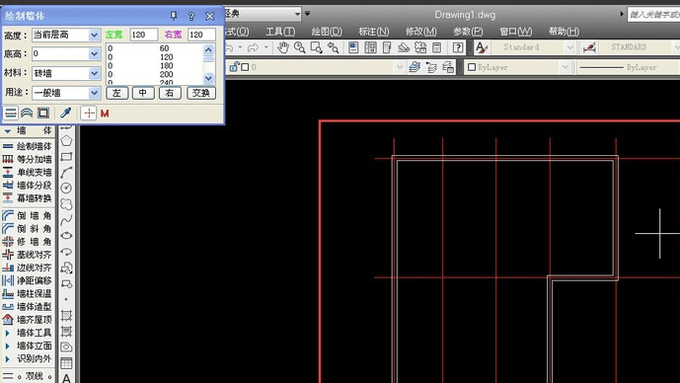Select the straight wall drawing mode icon
This screenshot has height=383, width=680.
(11, 114)
